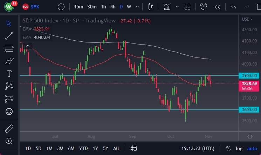Activate the zoom in tool

(9, 141)
